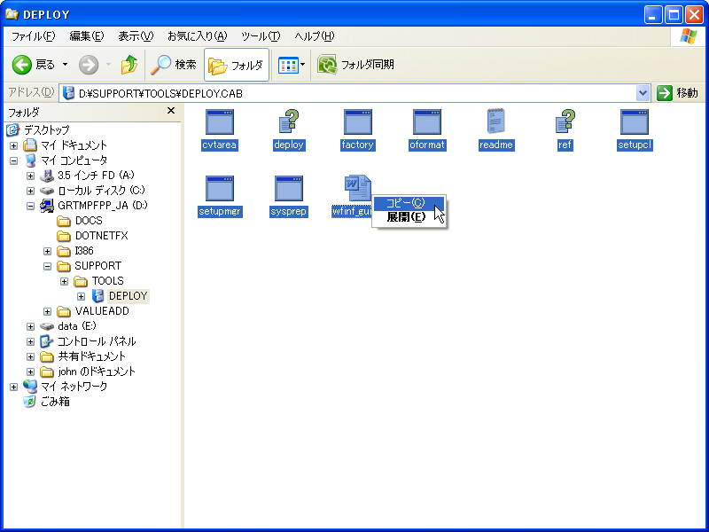Select the sysprep application icon

(x=289, y=189)
